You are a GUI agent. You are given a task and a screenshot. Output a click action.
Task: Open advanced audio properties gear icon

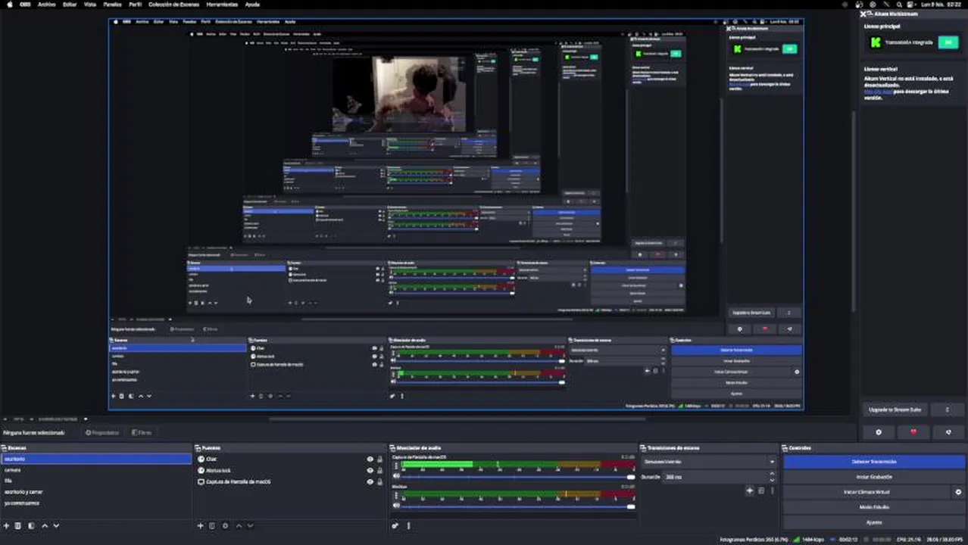click(x=395, y=525)
